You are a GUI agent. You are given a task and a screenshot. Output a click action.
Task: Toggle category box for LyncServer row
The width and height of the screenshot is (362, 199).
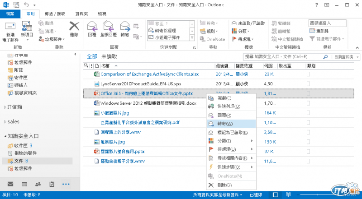(308, 84)
